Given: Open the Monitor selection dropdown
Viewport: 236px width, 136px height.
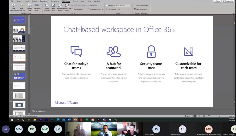Looking at the screenshot, I should click(x=130, y=5).
